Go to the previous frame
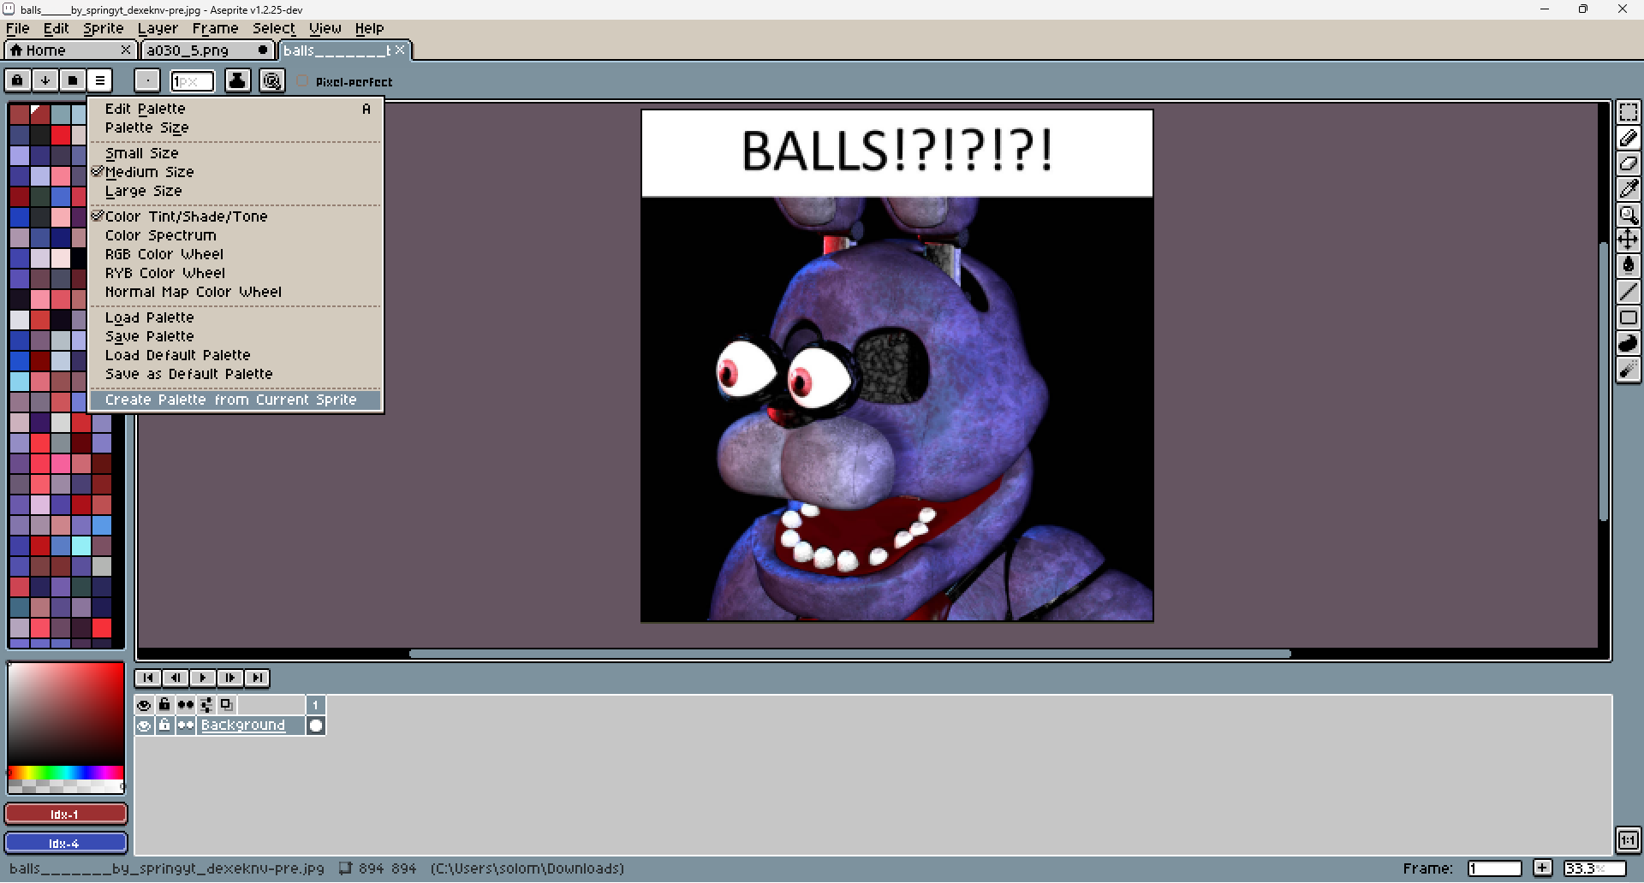The image size is (1644, 883). pos(176,678)
